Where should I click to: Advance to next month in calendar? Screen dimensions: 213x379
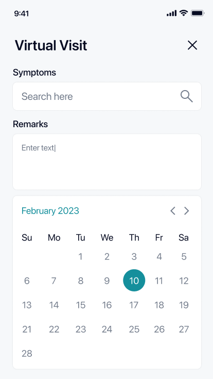pos(186,211)
